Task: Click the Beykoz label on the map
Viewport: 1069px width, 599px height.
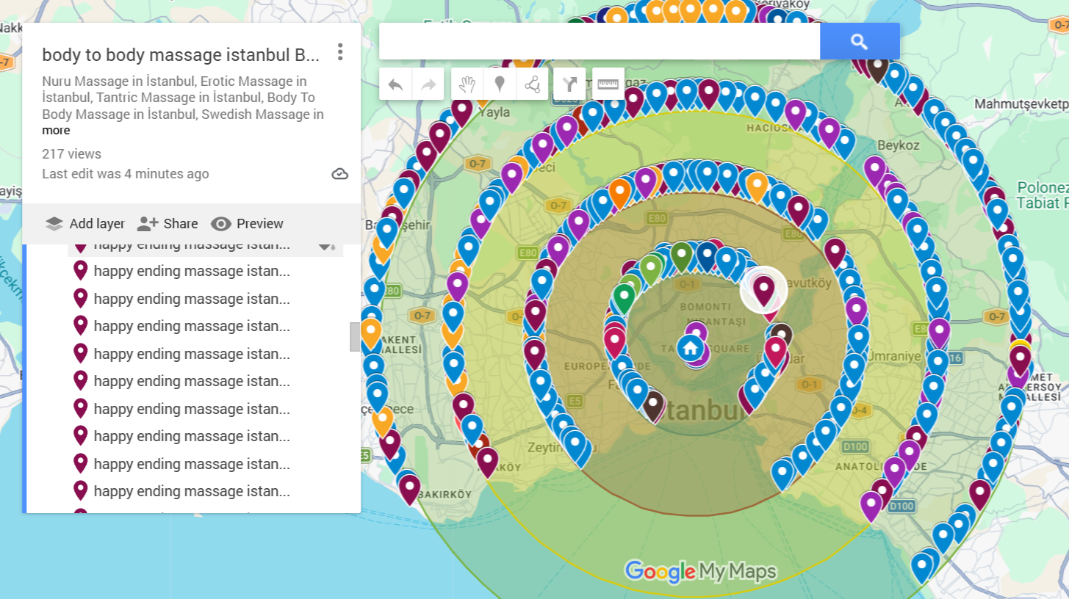Action: coord(899,145)
